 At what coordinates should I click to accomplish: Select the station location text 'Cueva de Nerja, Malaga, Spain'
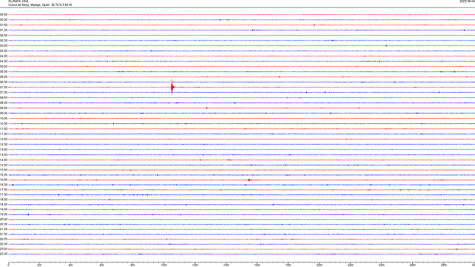coord(29,5)
